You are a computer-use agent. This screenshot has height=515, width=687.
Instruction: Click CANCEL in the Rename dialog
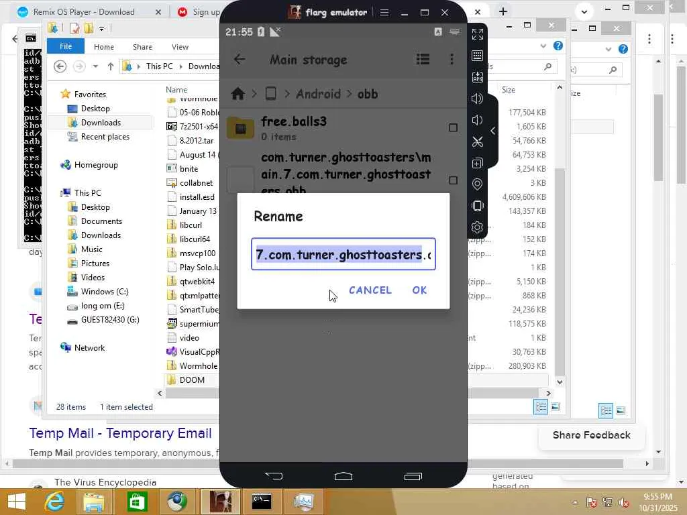[x=370, y=290]
